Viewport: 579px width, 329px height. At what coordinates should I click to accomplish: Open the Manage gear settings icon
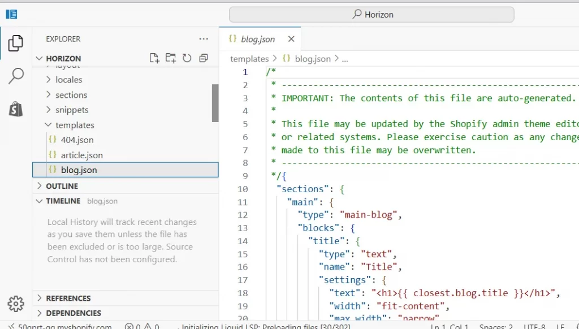16,304
